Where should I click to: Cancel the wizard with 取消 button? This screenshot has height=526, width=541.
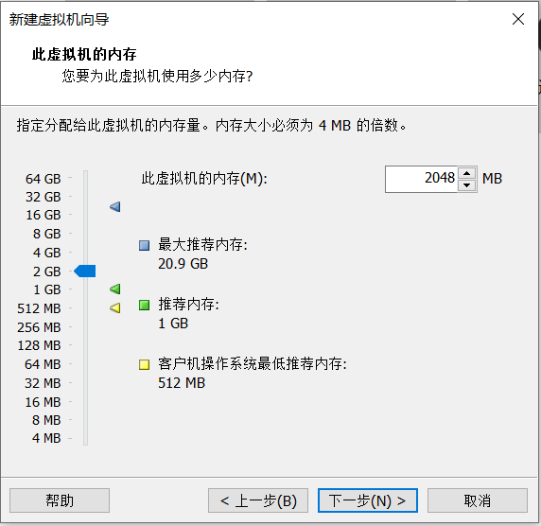point(478,500)
